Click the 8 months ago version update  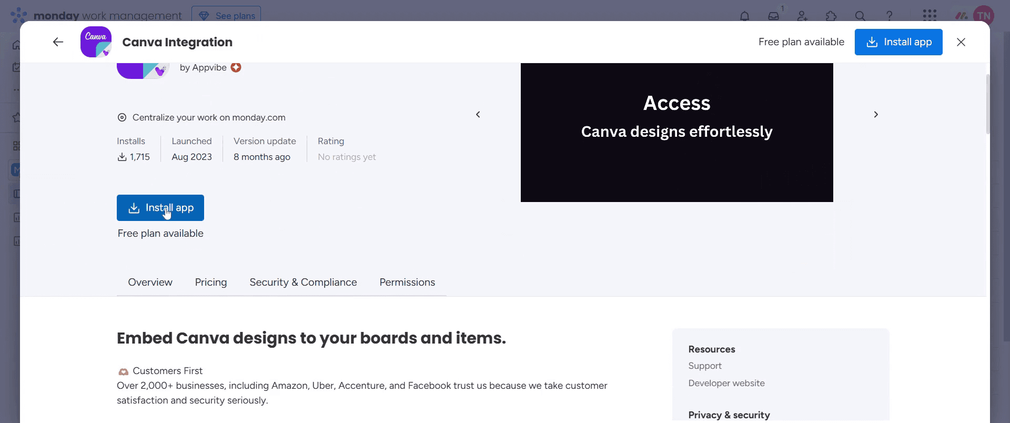click(x=262, y=157)
